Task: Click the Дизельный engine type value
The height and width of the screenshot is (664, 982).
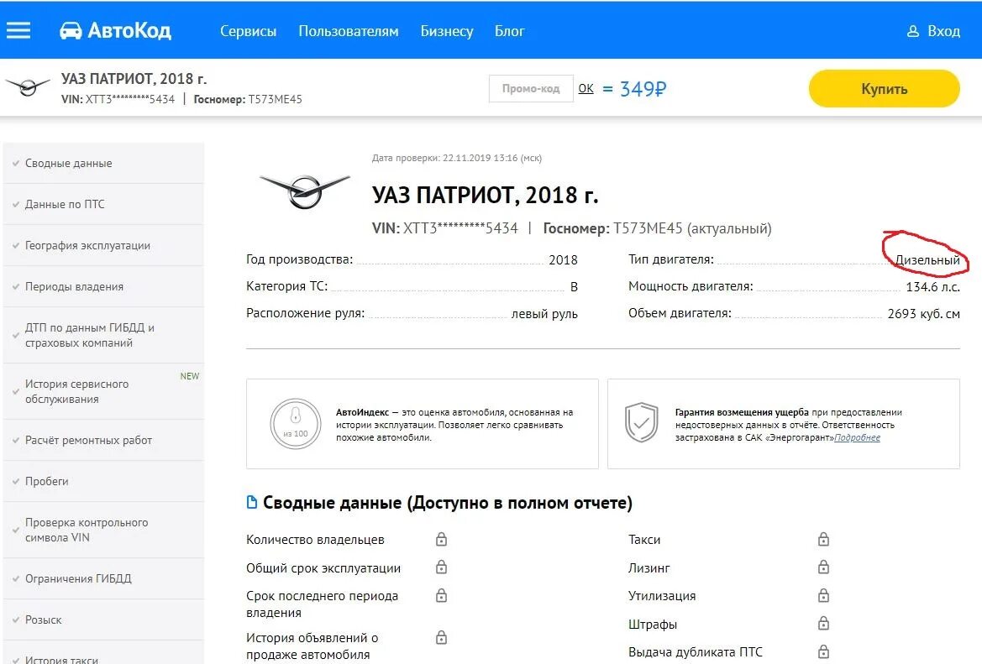Action: (927, 259)
